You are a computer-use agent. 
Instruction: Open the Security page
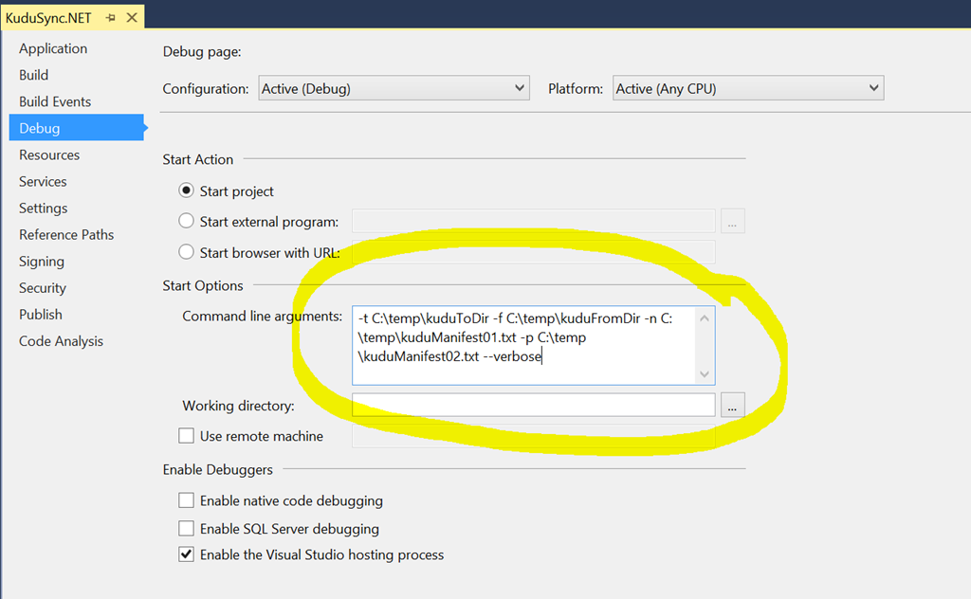pos(42,288)
